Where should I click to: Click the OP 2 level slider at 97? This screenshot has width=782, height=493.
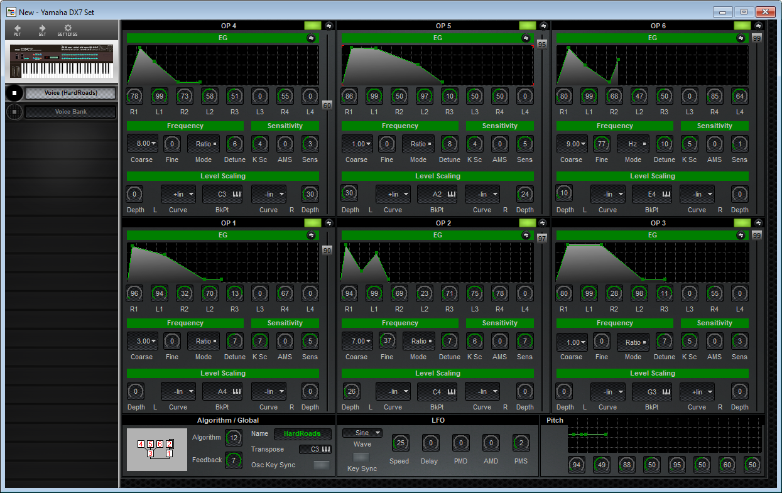point(542,239)
